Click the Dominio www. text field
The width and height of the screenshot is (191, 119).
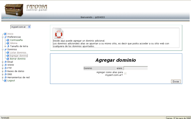click(x=135, y=68)
